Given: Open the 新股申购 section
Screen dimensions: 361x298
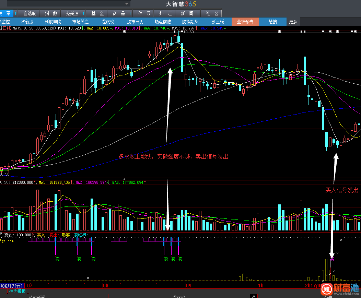Looking at the screenshot, I should coord(53,22).
